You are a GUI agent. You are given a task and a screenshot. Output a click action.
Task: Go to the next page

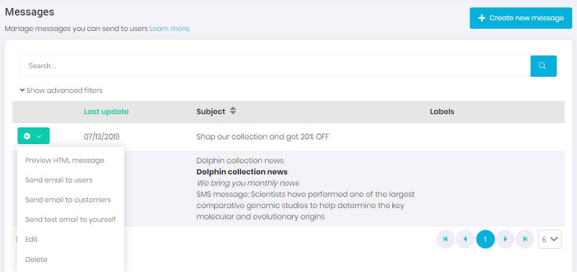coord(505,239)
